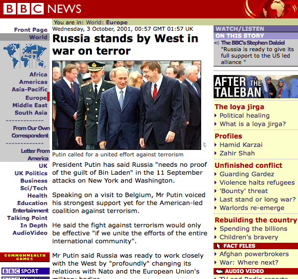This screenshot has height=279, width=298.
Task: Open Guarding Gardez article
Action: pos(247,174)
